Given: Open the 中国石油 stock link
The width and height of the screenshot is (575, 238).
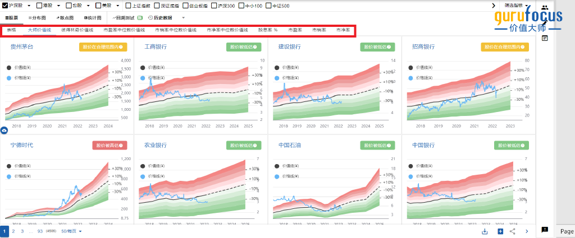Looking at the screenshot, I should tap(290, 145).
